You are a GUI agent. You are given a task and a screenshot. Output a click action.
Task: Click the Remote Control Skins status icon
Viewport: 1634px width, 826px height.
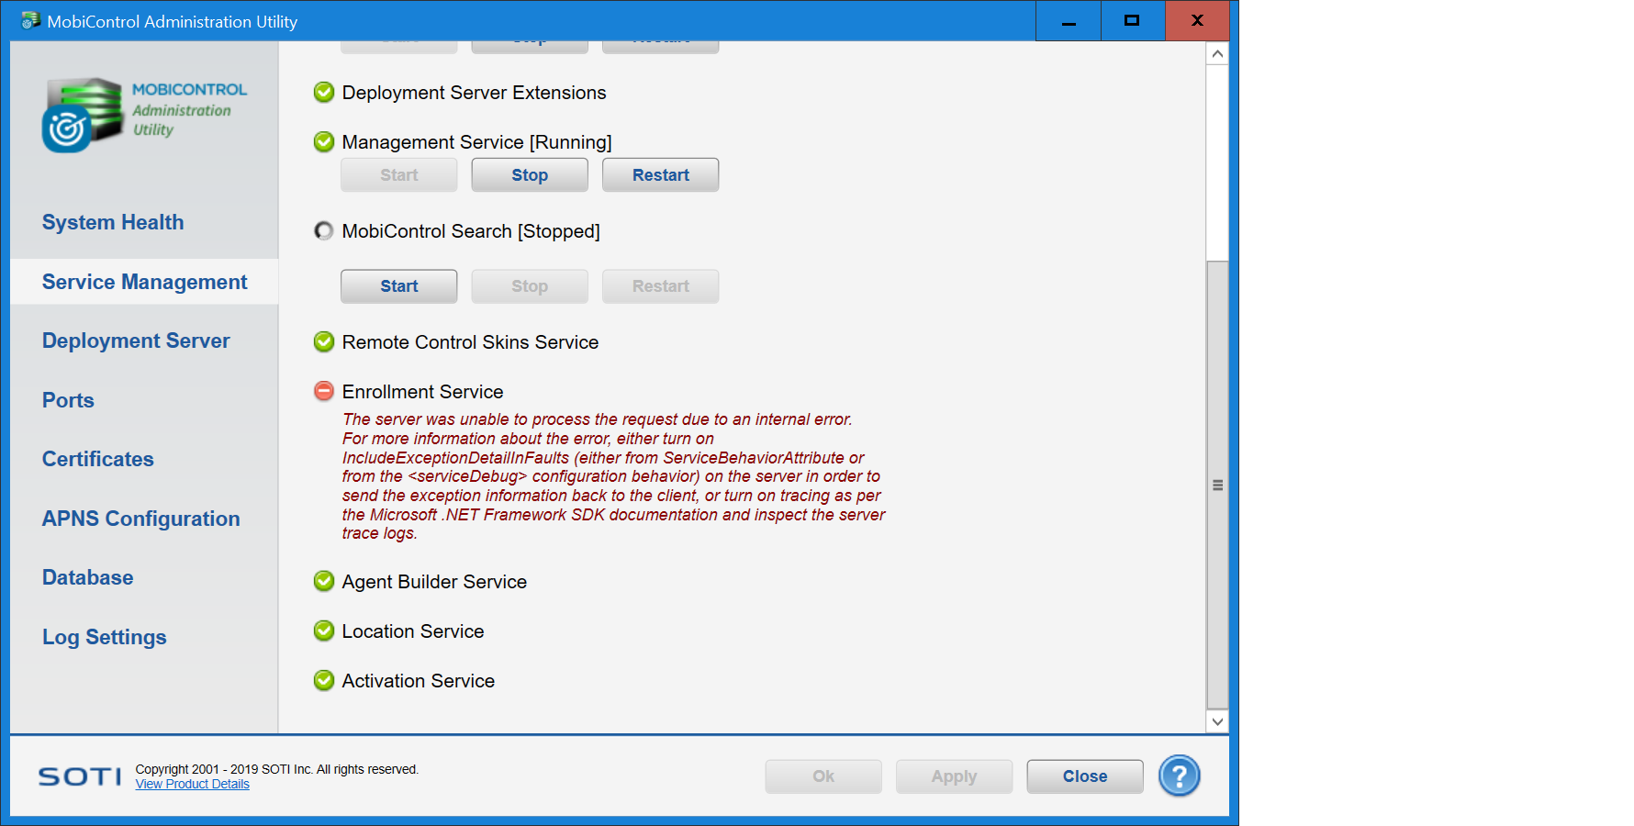tap(324, 342)
